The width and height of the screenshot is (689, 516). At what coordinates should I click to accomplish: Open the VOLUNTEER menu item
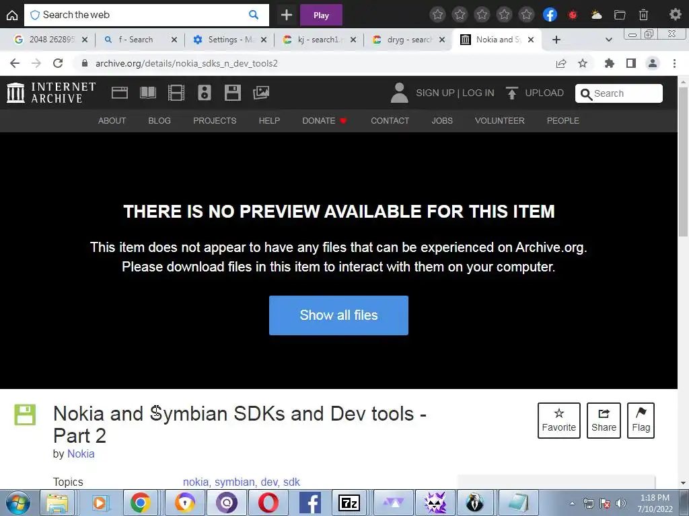pyautogui.click(x=500, y=121)
